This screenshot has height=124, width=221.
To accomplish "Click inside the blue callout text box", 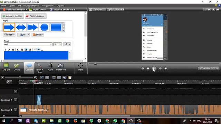I will tap(36, 55).
